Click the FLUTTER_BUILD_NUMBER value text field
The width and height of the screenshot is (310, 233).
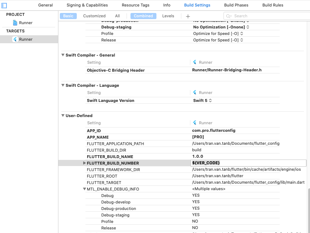[248, 163]
